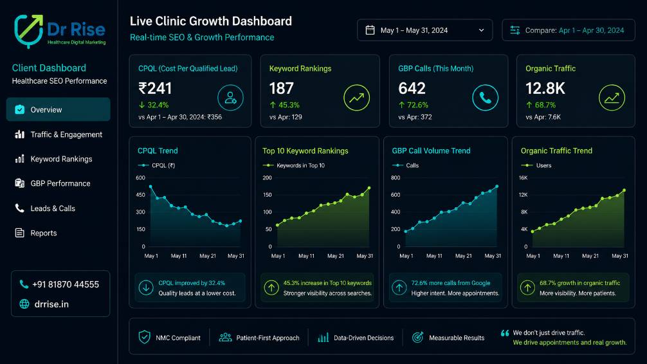This screenshot has width=647, height=364.
Task: Click the Leads & Calls phone icon
Action: pos(19,208)
